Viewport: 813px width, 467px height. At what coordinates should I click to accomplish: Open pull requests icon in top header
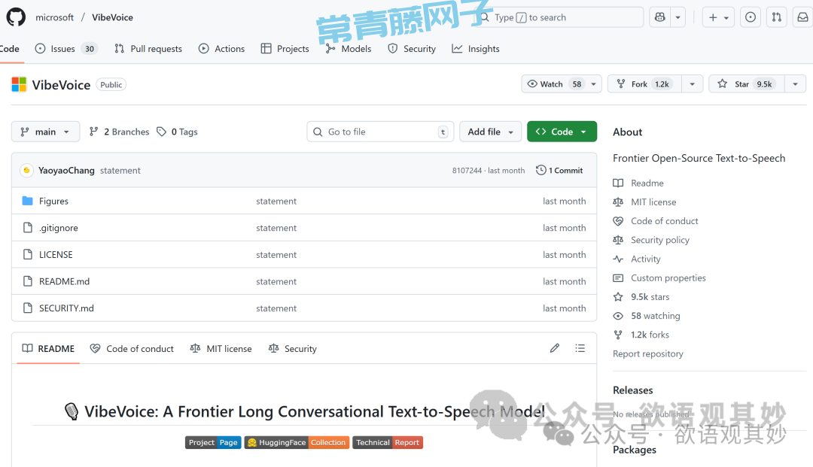click(x=777, y=17)
